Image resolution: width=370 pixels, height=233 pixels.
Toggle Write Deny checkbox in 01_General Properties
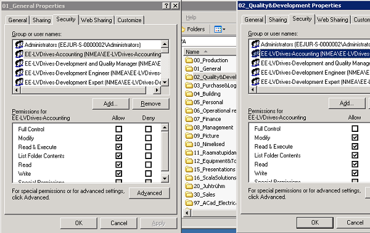pos(149,174)
